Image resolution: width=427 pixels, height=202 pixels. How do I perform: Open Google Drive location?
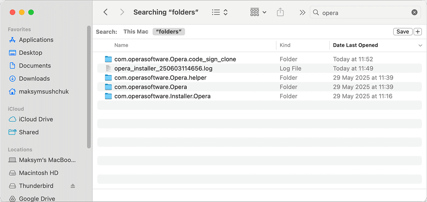pos(37,199)
